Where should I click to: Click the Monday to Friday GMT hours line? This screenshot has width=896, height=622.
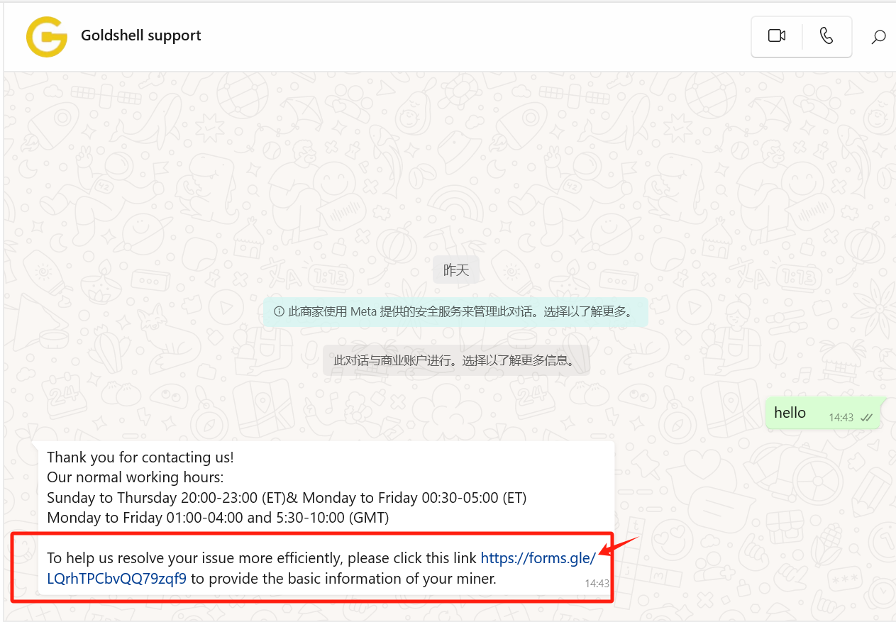pos(218,518)
